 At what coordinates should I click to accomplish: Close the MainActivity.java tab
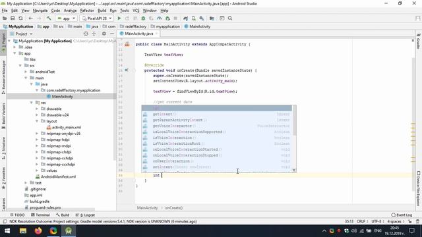click(x=156, y=34)
